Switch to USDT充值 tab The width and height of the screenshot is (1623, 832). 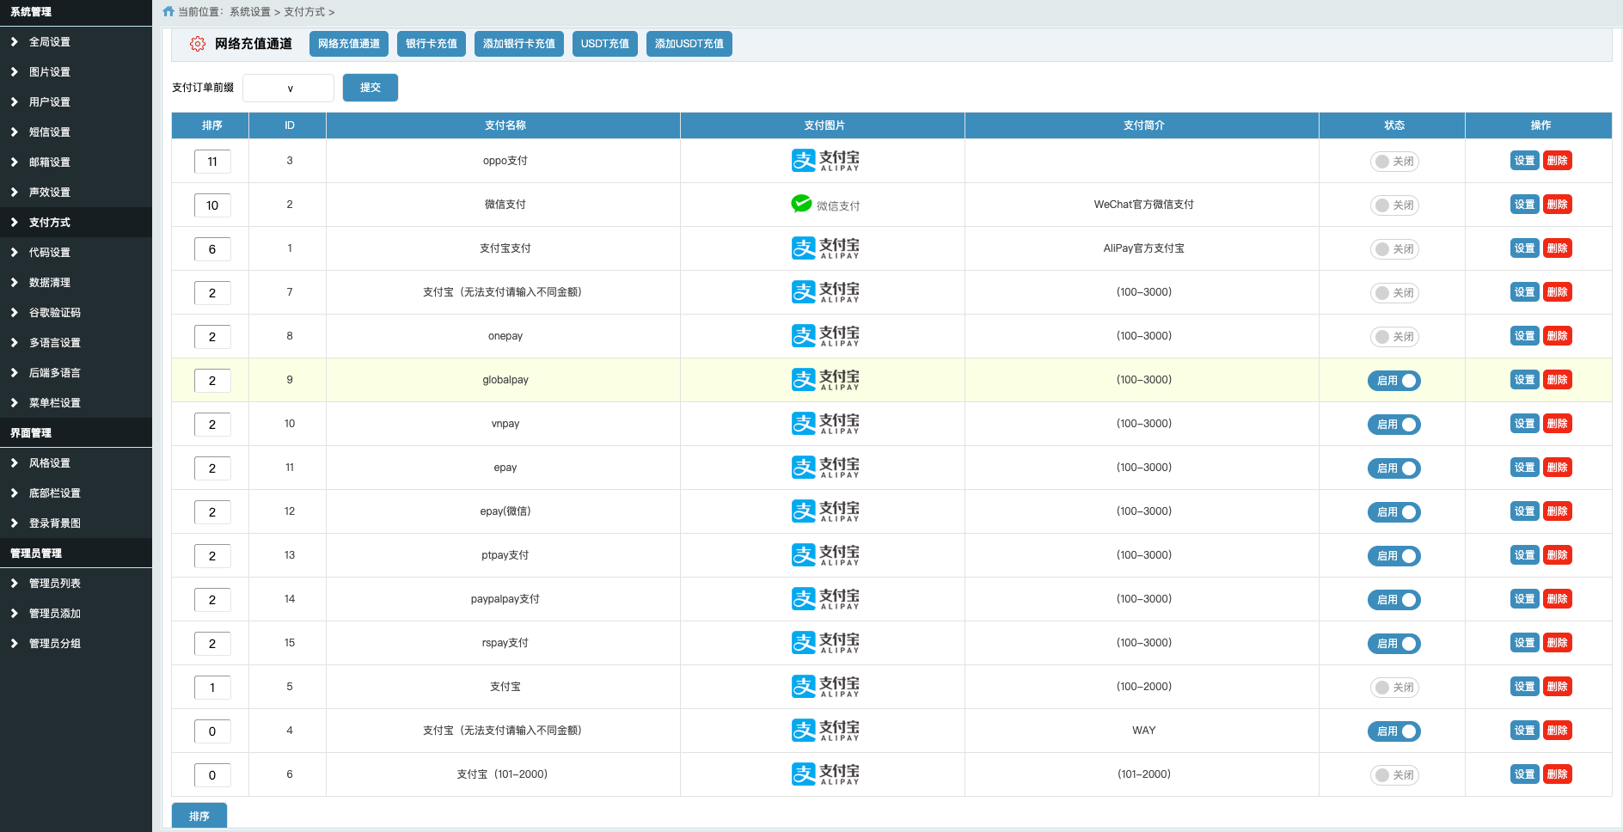(605, 44)
